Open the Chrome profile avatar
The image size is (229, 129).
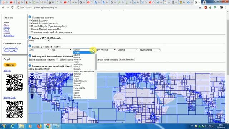coord(221,8)
